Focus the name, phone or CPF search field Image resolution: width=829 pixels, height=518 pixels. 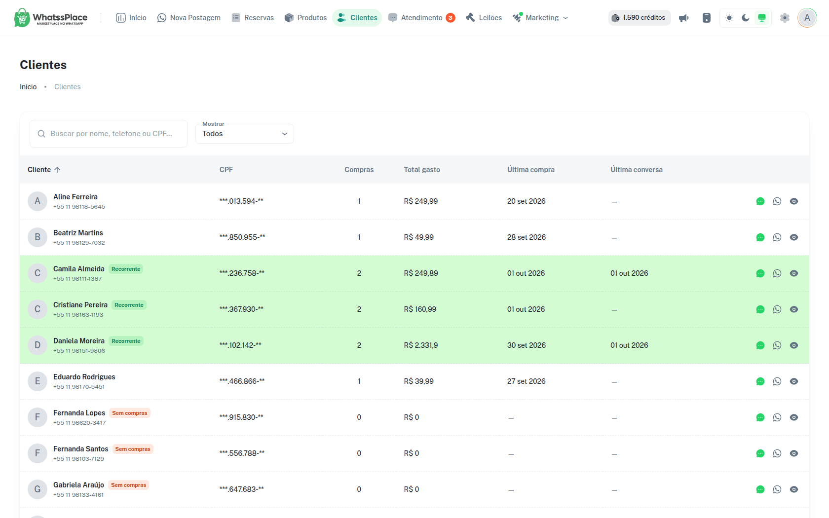(x=109, y=134)
